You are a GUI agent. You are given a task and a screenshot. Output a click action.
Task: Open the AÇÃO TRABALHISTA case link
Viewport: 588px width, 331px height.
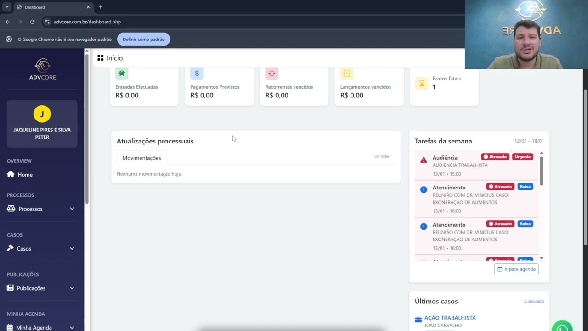click(x=450, y=318)
